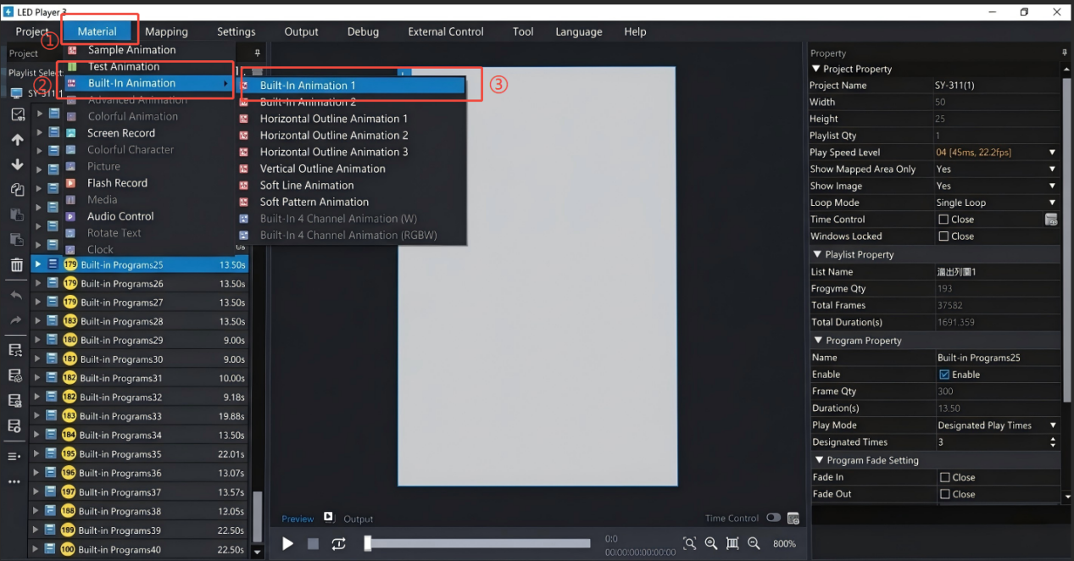Click the schedule icon at the Time Control property row

coord(1051,219)
